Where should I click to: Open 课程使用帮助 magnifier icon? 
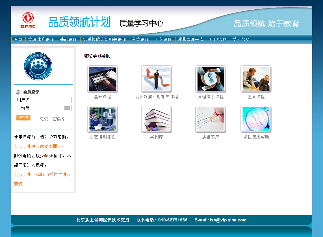pyautogui.click(x=256, y=119)
